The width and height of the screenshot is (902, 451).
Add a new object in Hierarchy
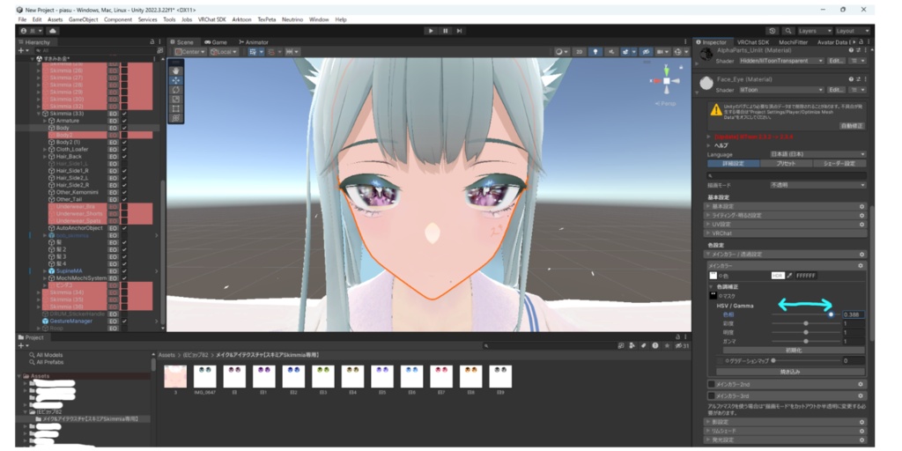pos(23,50)
